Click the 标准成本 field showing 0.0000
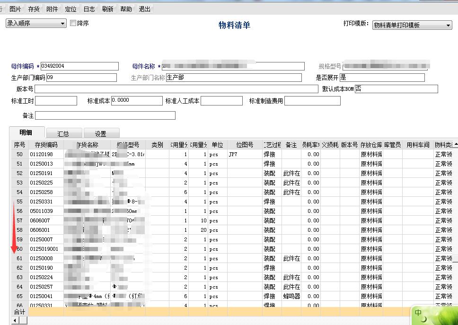This screenshot has width=458, height=325. tap(137, 101)
